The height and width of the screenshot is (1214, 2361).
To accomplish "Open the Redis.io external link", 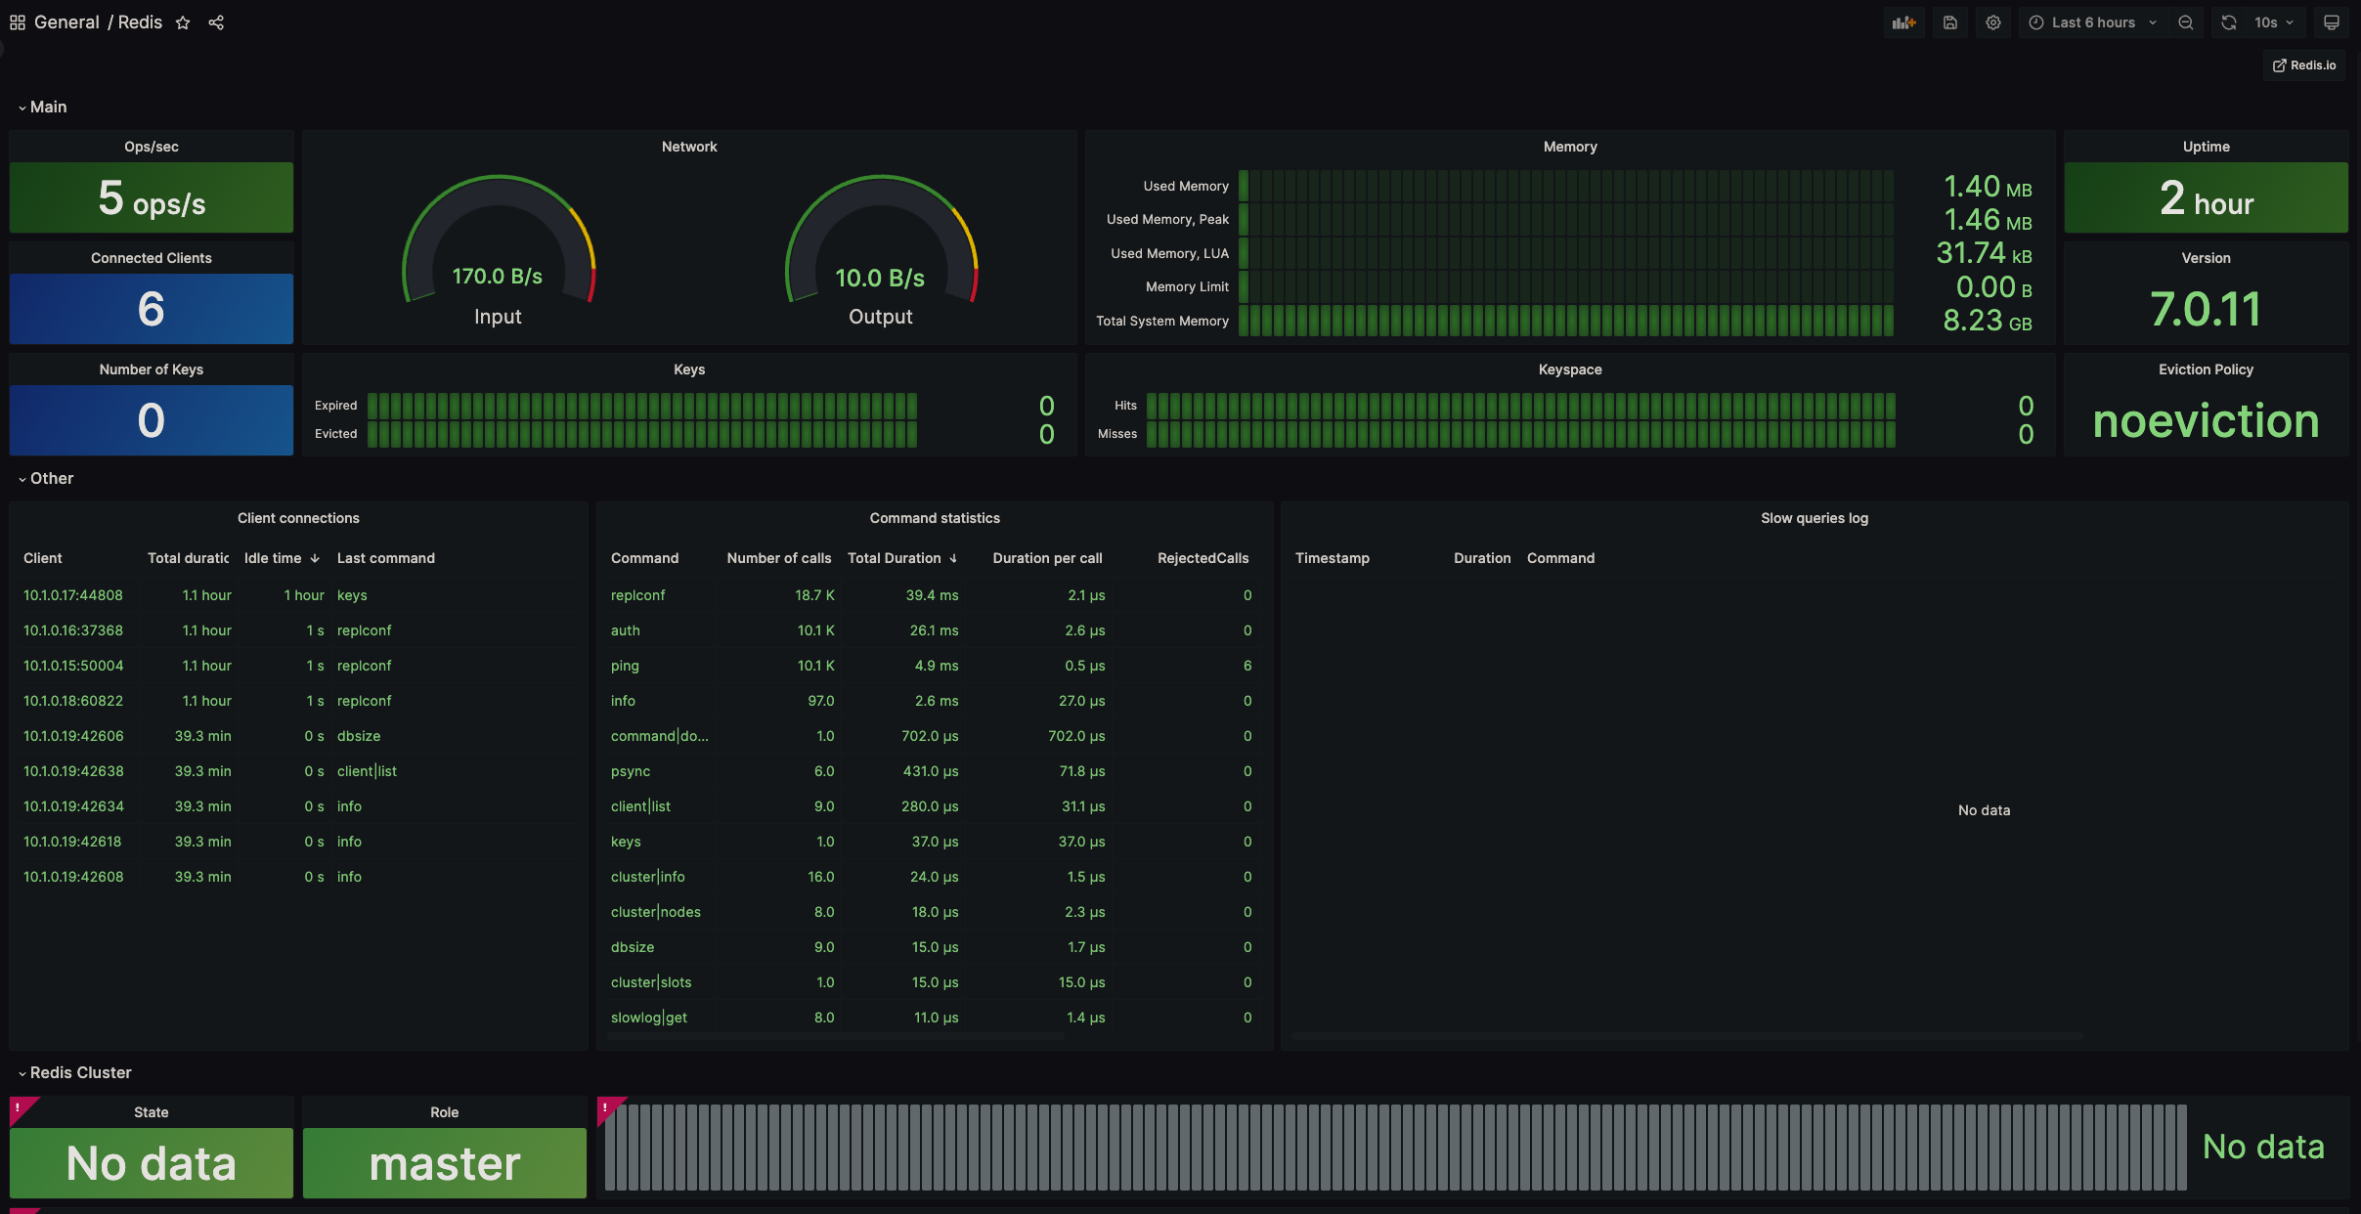I will click(2303, 65).
